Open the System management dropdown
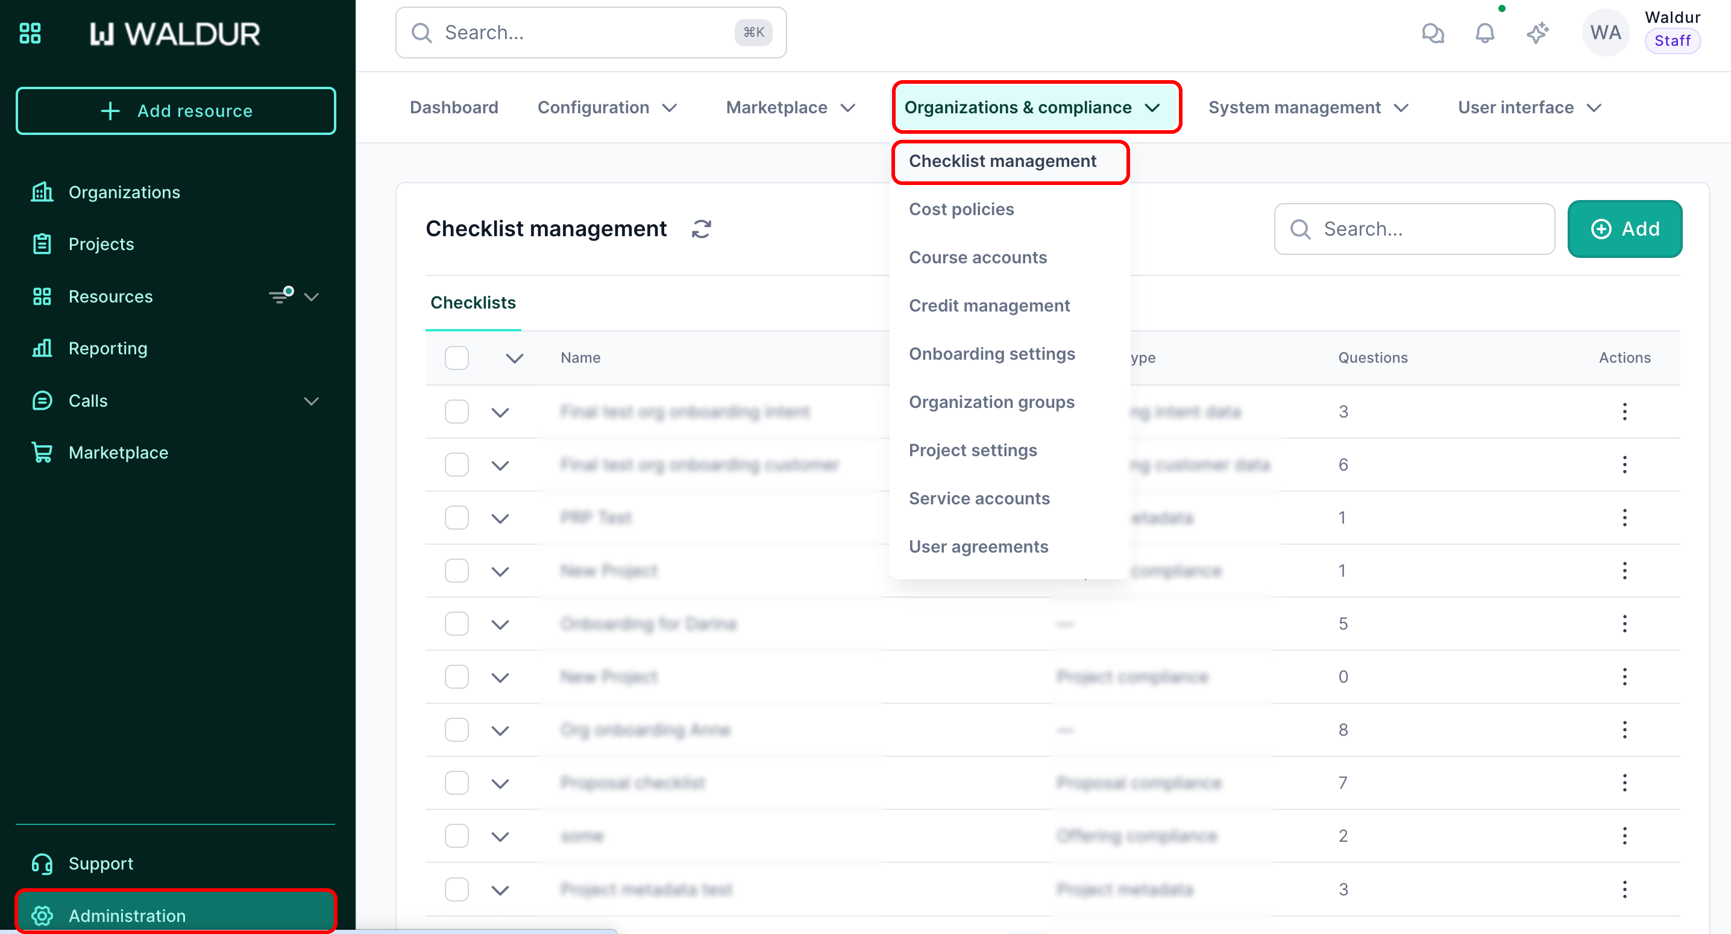The image size is (1731, 934). point(1308,107)
